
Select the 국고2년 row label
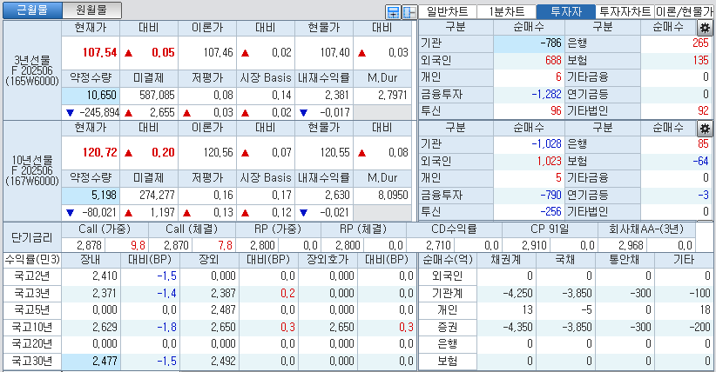pyautogui.click(x=32, y=276)
